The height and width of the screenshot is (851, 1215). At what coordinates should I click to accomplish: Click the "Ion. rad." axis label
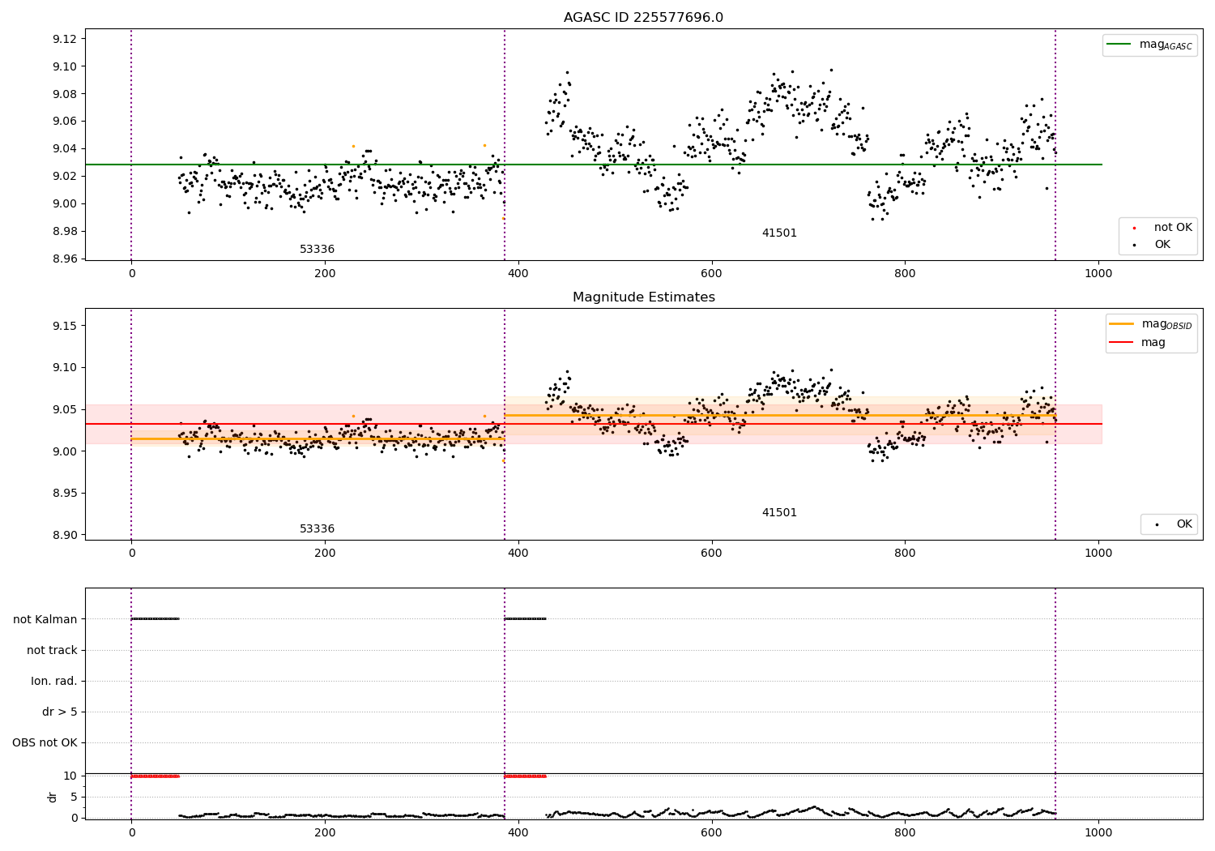click(x=54, y=682)
